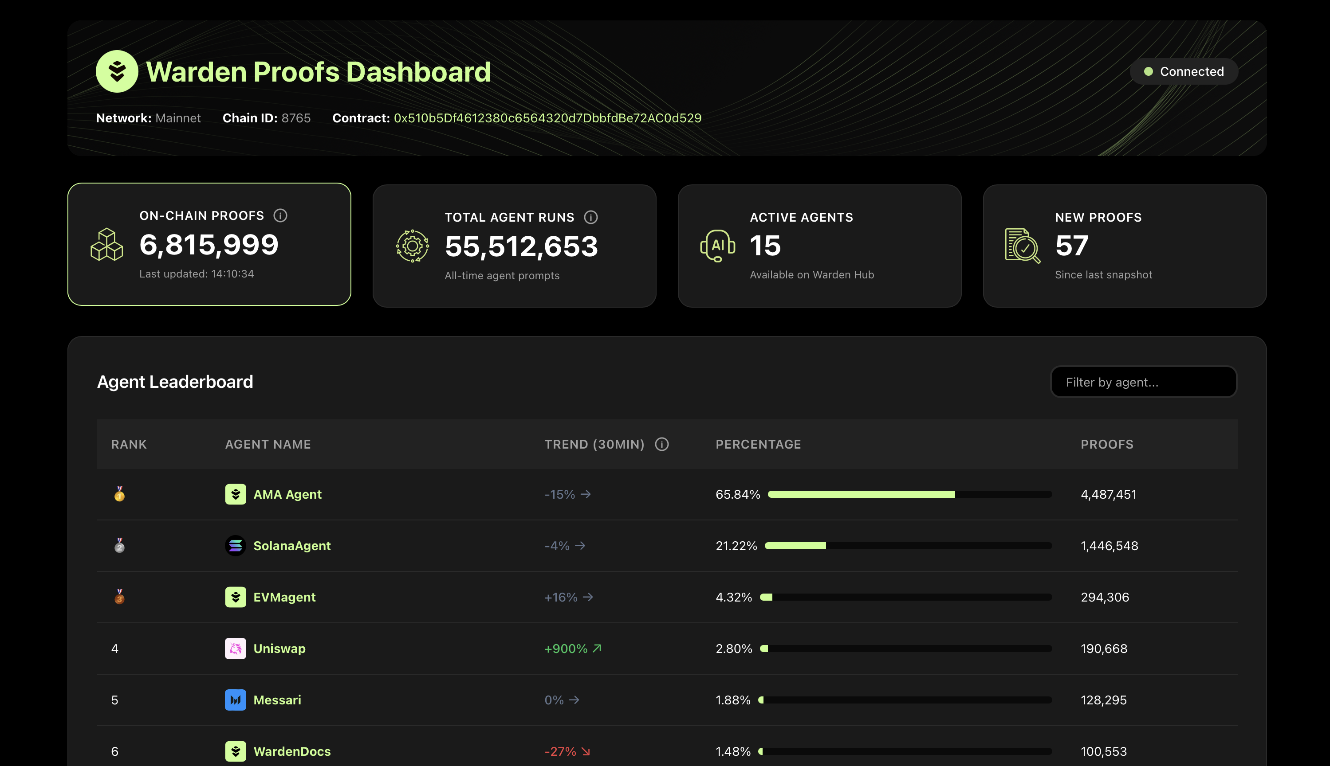The height and width of the screenshot is (766, 1330).
Task: Sort by the Percentage column header
Action: point(758,445)
